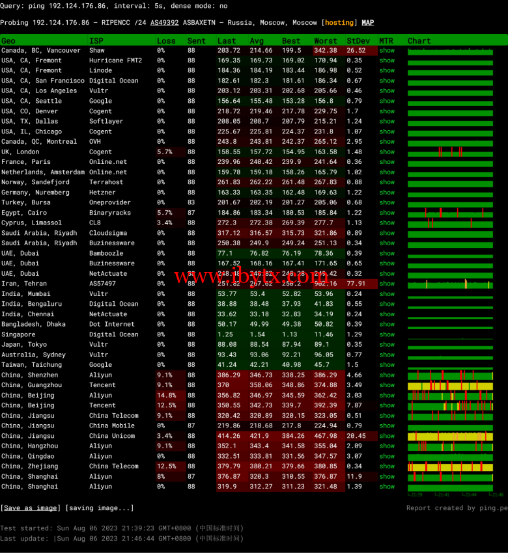Image resolution: width=508 pixels, height=553 pixels.
Task: Open the MAP link
Action: click(x=368, y=23)
